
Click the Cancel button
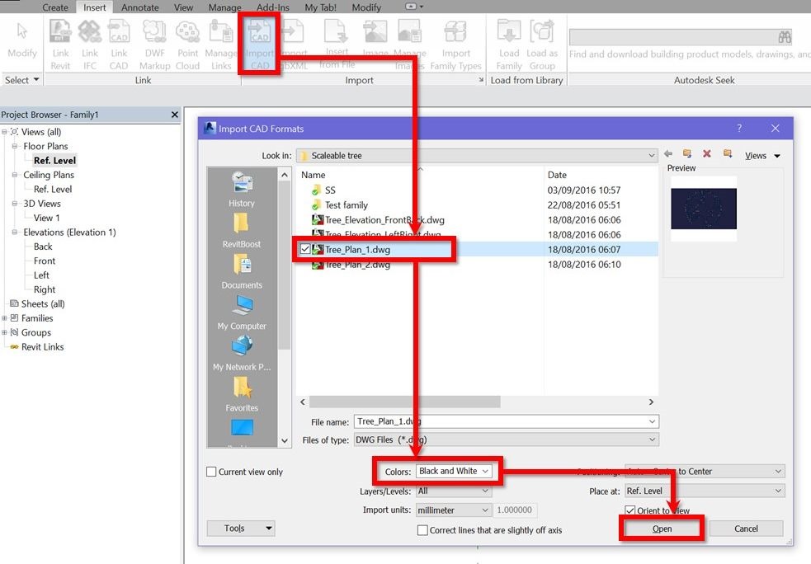pos(746,529)
